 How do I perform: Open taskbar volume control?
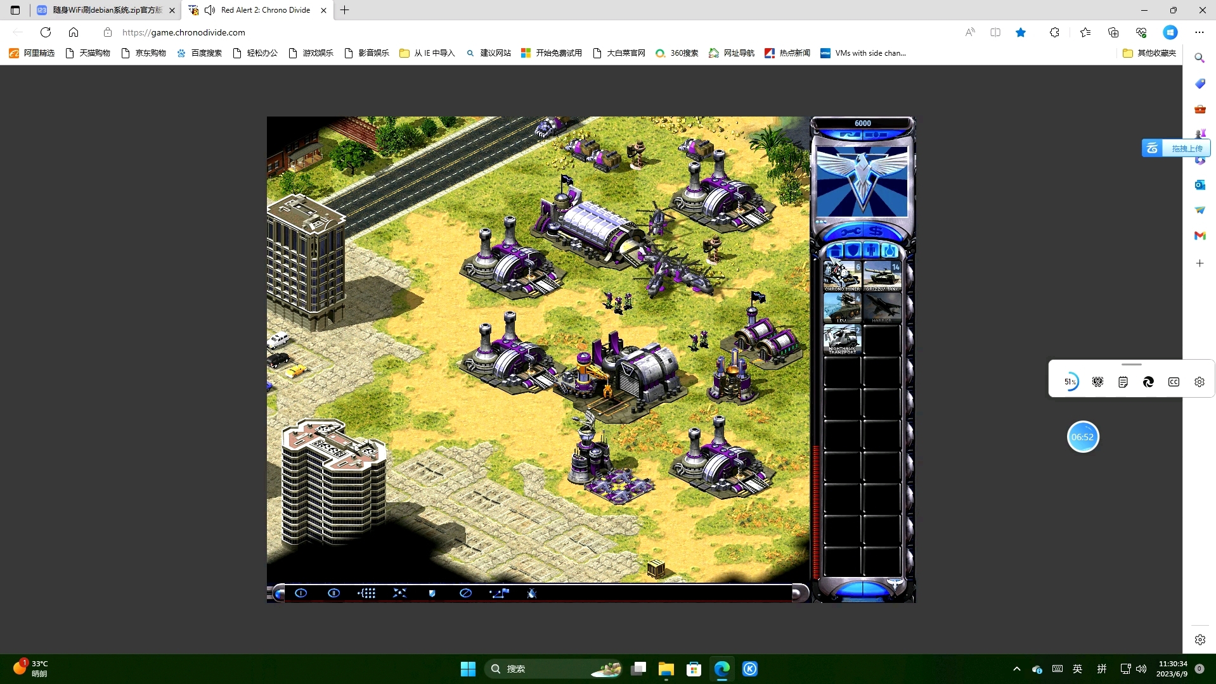(1141, 669)
